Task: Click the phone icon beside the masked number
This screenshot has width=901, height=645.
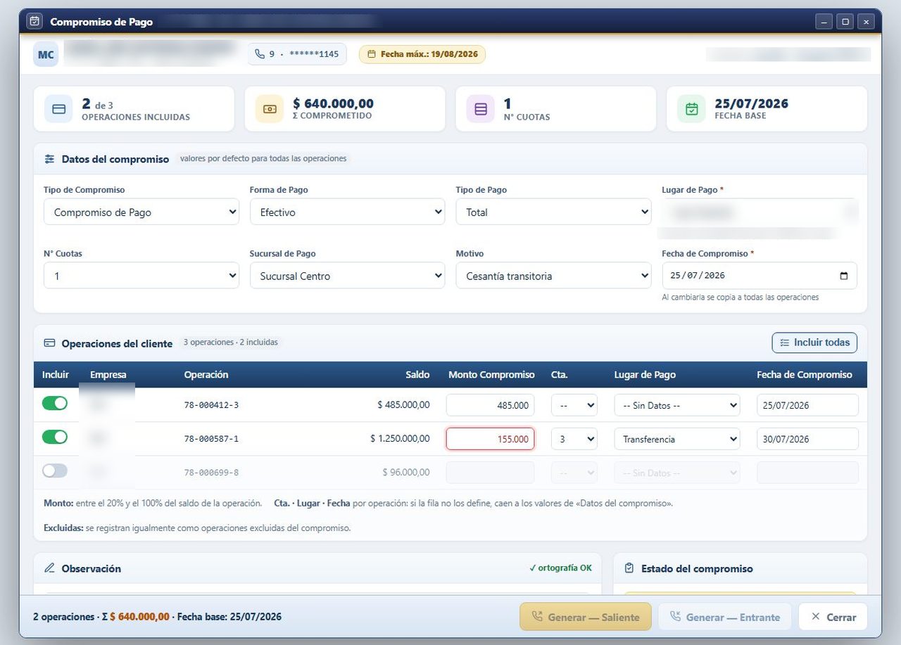Action: click(260, 54)
